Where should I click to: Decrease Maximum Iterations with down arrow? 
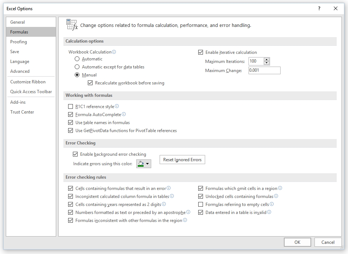tap(266, 63)
